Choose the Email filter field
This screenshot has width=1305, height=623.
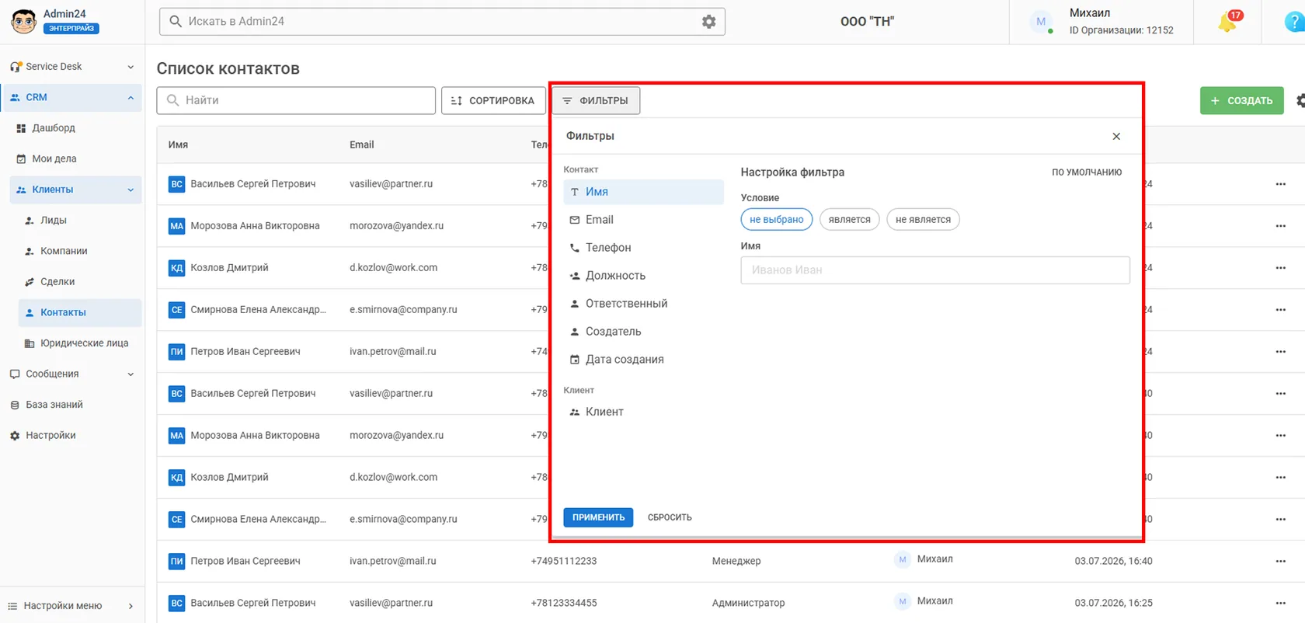click(643, 220)
